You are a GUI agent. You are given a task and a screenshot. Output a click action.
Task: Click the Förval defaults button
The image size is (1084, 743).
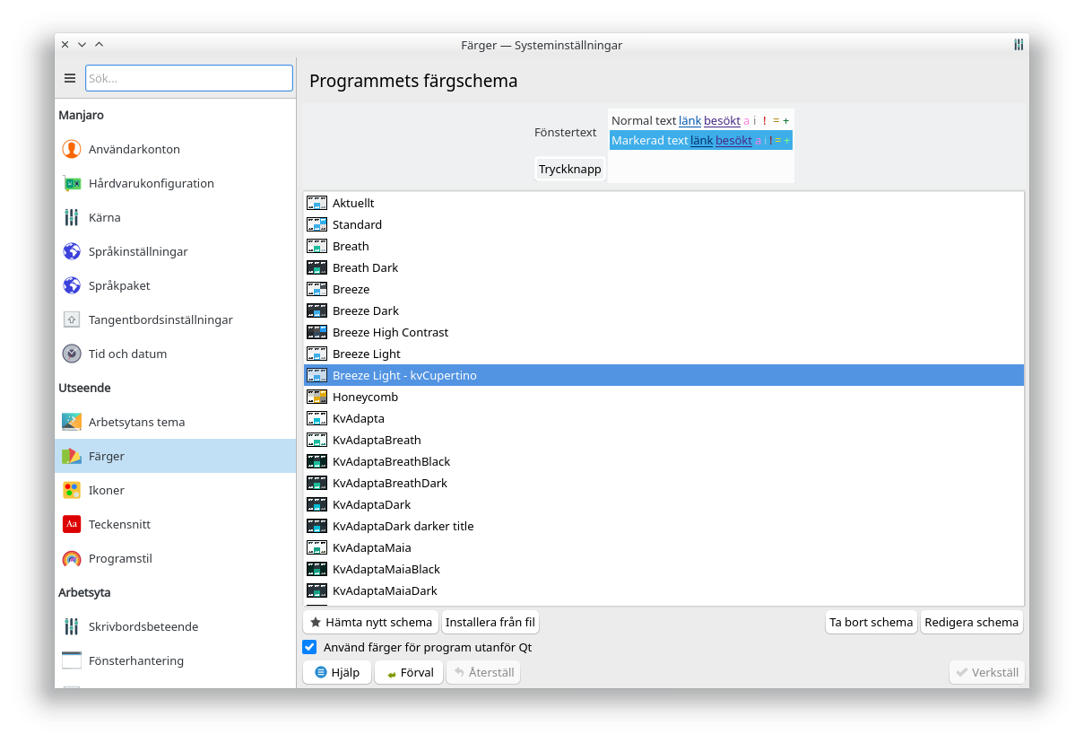(x=409, y=672)
